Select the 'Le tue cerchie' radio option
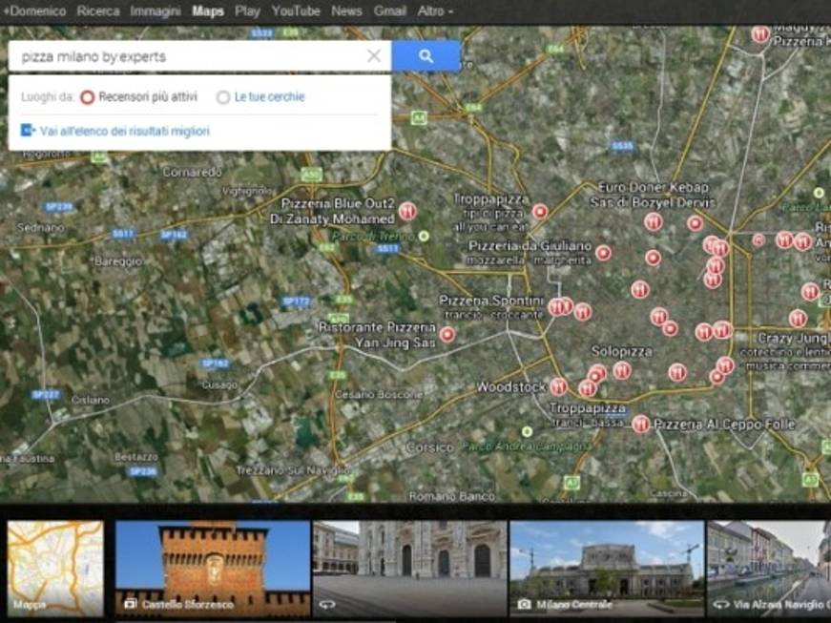Viewport: 831px width, 623px height. coord(223,97)
